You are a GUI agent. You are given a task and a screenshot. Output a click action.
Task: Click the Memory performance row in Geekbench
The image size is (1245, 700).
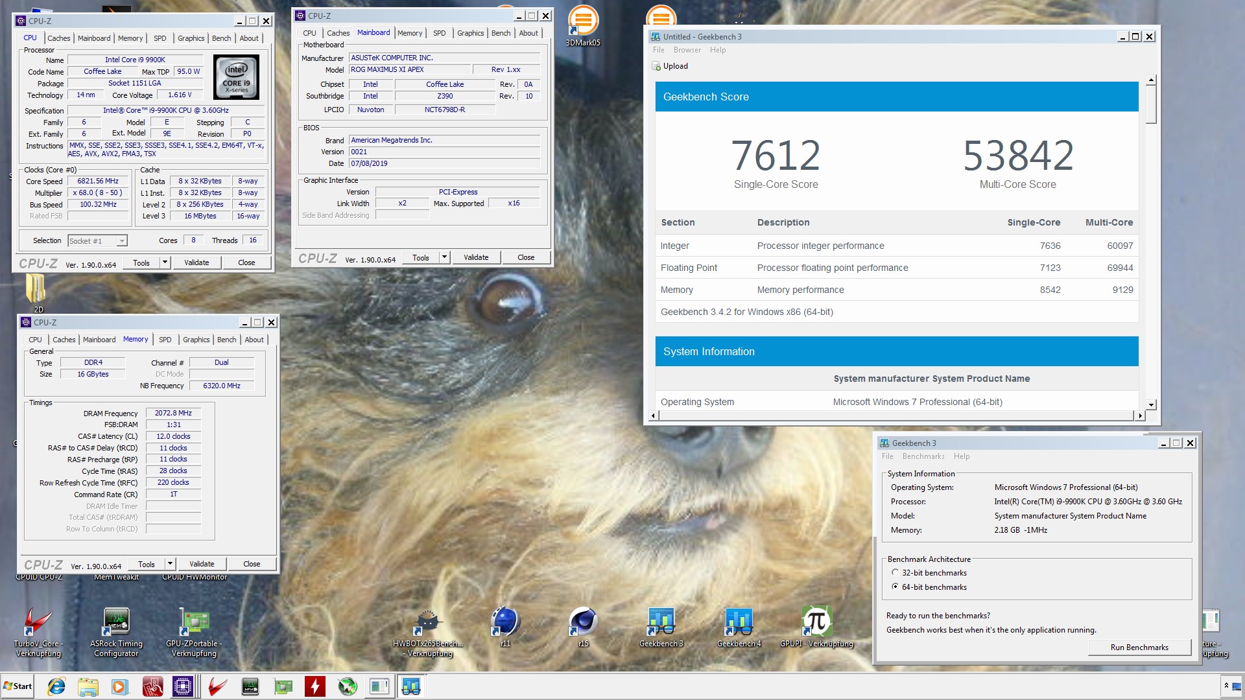click(897, 290)
